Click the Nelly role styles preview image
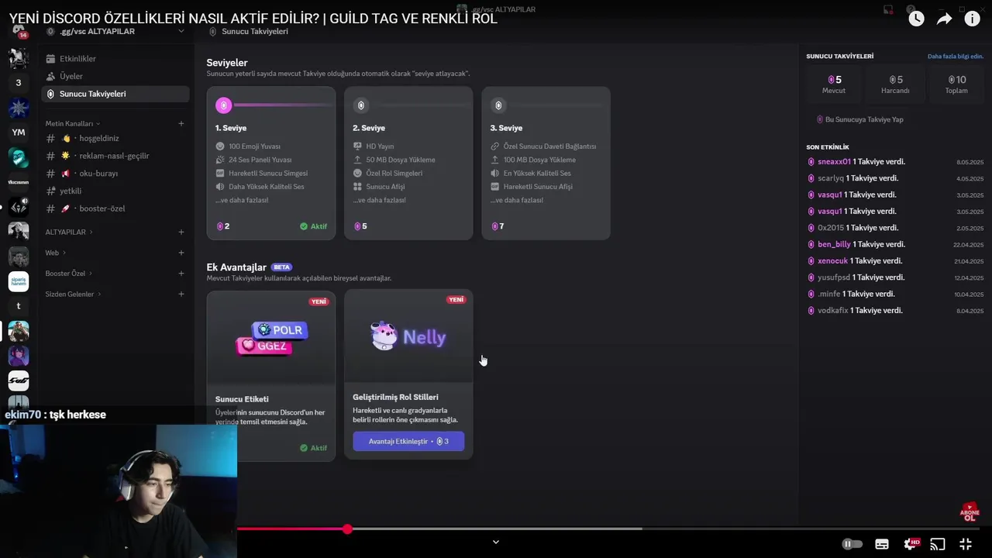992x558 pixels. [x=408, y=336]
